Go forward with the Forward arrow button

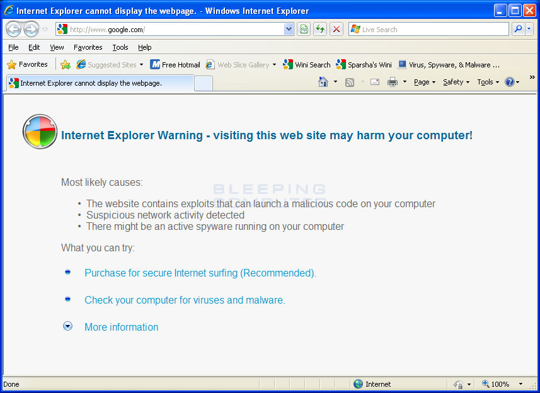[x=32, y=29]
